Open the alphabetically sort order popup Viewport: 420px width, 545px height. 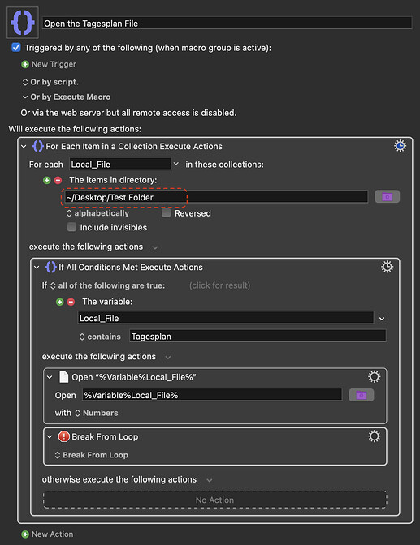tap(97, 213)
